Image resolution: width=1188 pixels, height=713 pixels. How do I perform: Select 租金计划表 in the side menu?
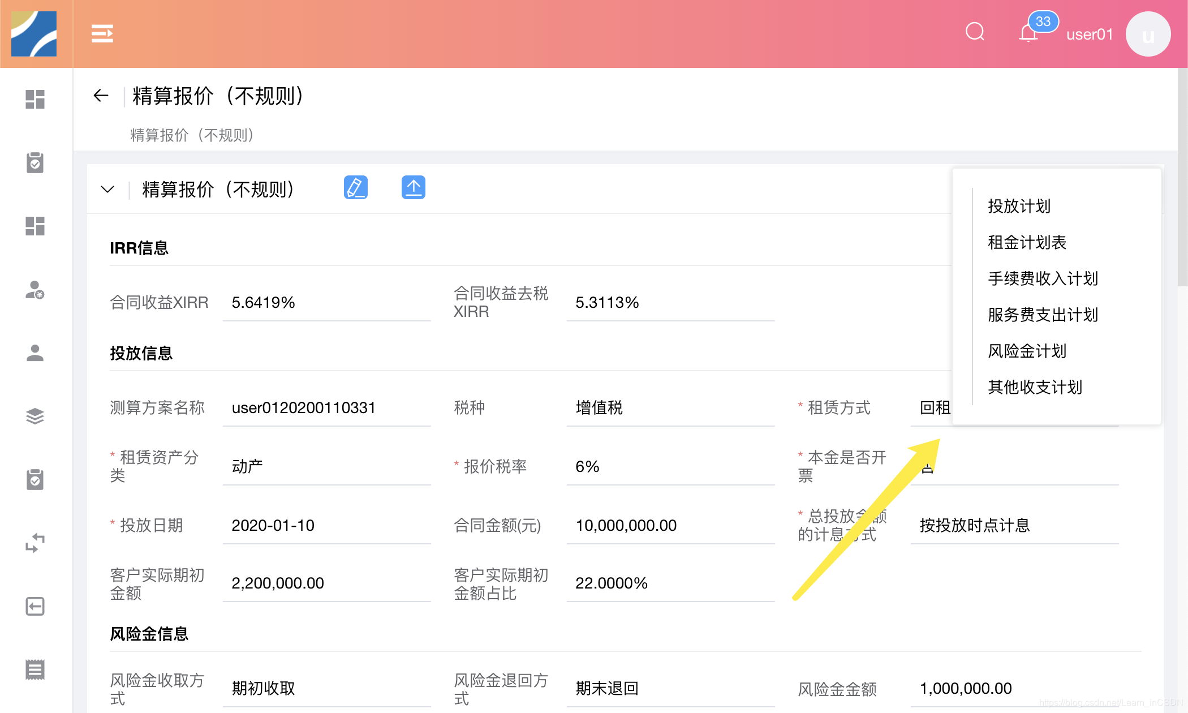[1027, 242]
